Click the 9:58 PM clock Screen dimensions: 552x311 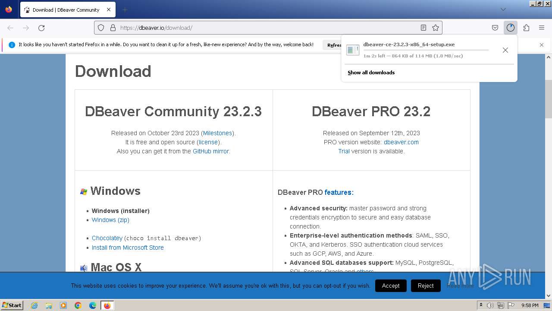tap(530, 305)
